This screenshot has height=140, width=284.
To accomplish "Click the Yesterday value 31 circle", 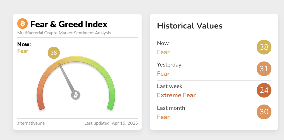I will (264, 69).
